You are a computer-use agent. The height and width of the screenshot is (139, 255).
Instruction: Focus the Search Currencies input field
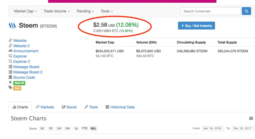click(x=211, y=11)
